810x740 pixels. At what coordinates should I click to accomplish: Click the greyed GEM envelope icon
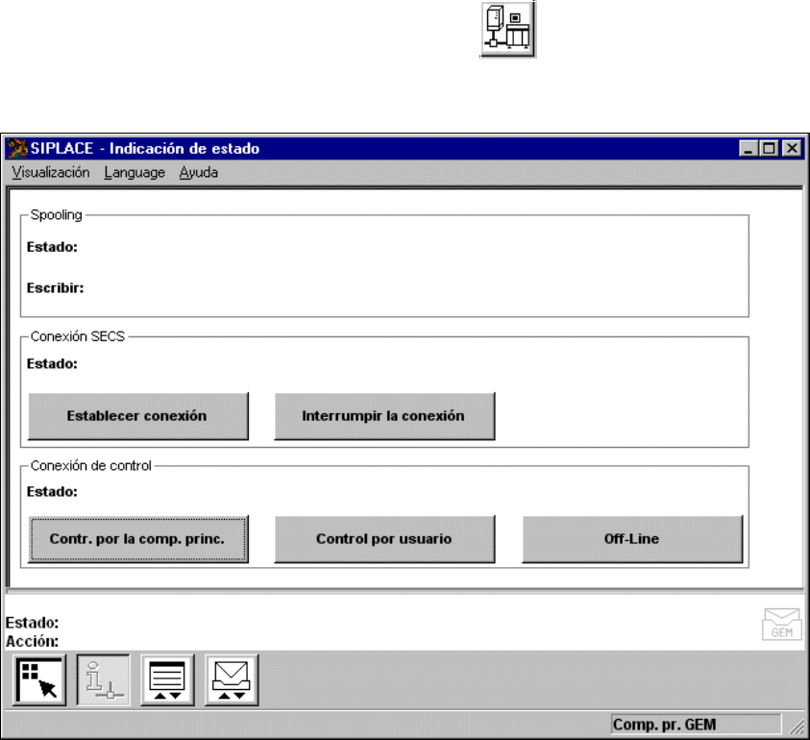point(781,625)
